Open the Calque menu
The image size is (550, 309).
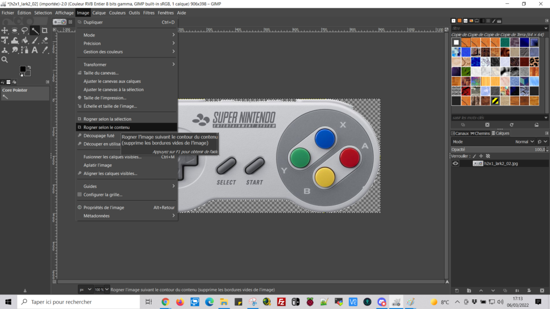click(99, 13)
